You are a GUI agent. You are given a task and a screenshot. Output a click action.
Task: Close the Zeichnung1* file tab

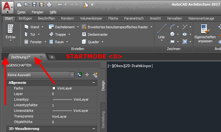[41, 57]
